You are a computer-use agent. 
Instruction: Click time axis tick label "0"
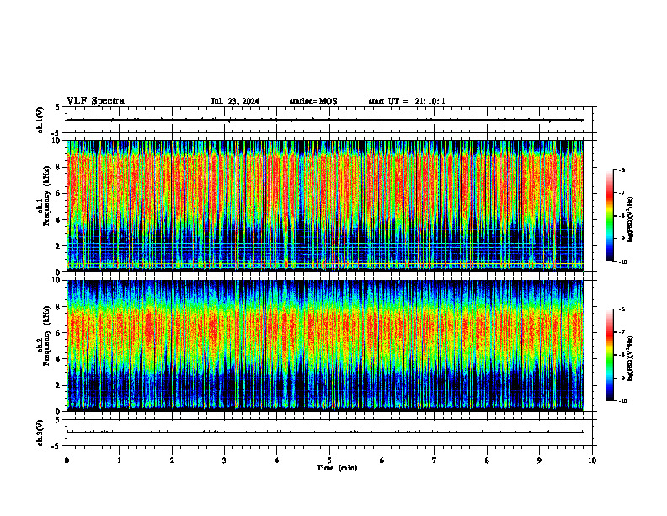click(x=67, y=460)
